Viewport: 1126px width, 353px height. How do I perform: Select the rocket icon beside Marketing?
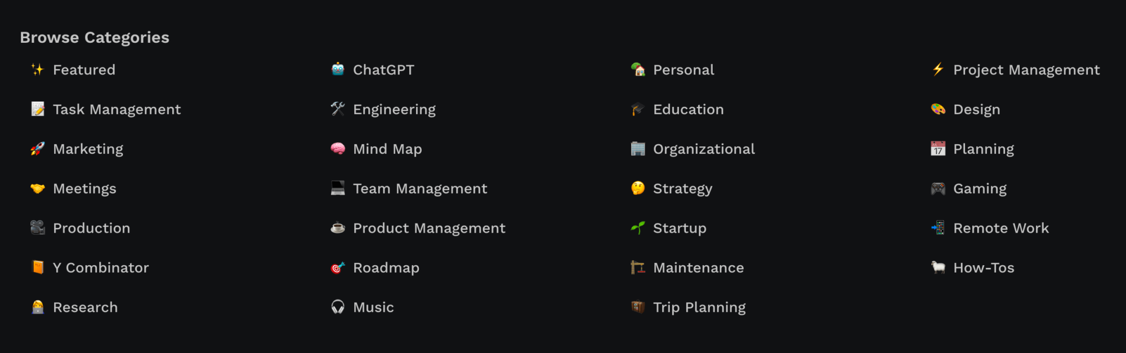point(37,149)
